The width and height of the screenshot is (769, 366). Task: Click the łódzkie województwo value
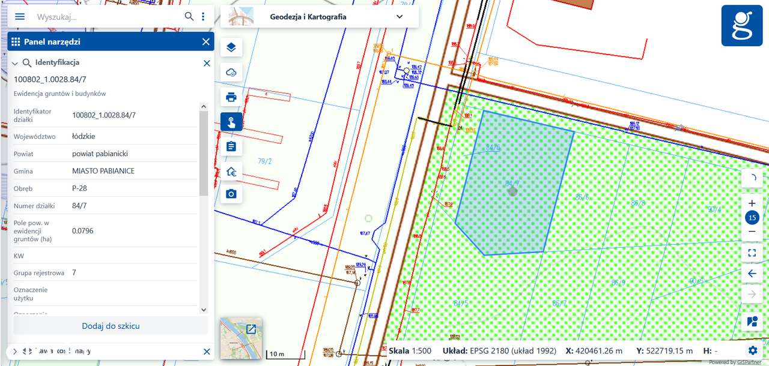pyautogui.click(x=84, y=136)
